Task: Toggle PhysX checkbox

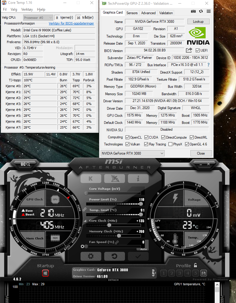Action: (x=170, y=144)
